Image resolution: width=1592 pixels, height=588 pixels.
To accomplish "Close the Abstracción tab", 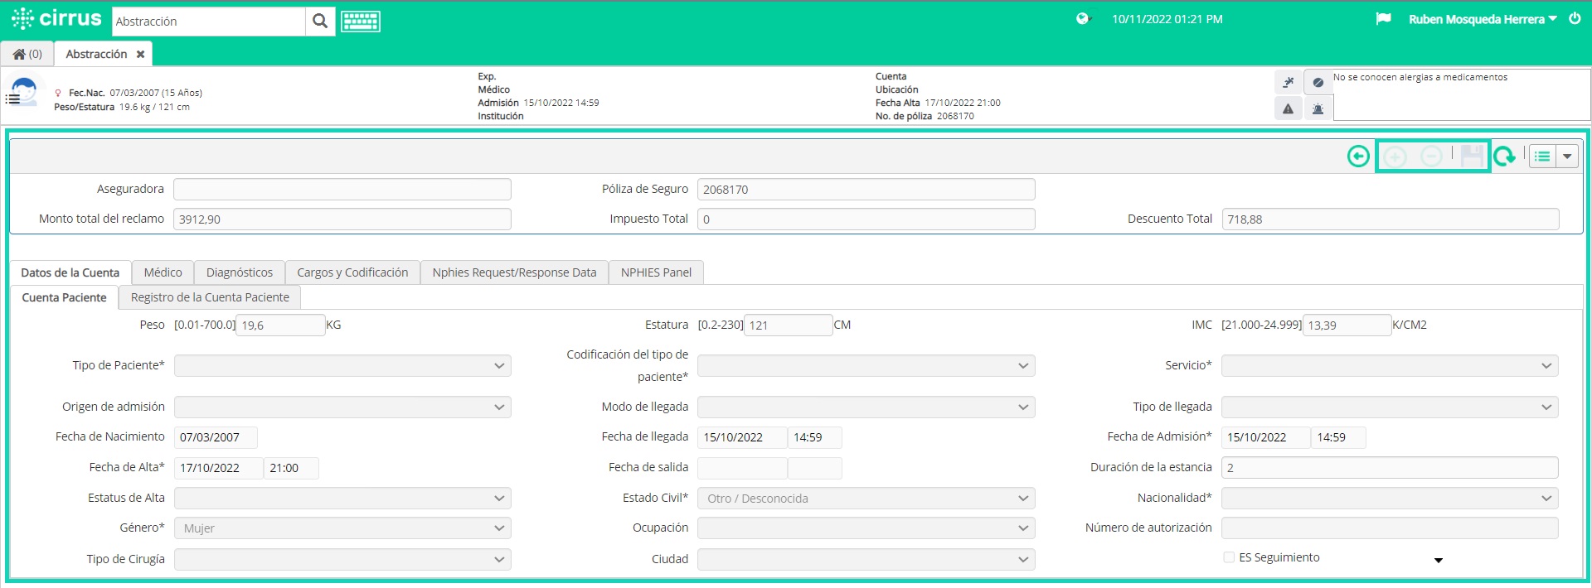I will point(141,55).
